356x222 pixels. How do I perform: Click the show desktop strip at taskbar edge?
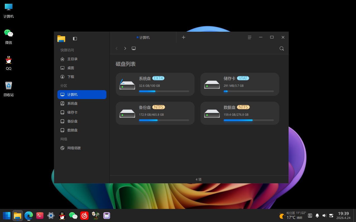click(x=355, y=216)
